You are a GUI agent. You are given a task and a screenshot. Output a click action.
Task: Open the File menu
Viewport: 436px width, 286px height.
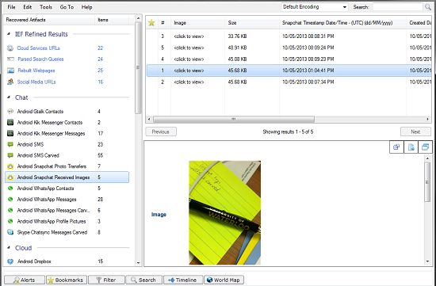point(11,7)
